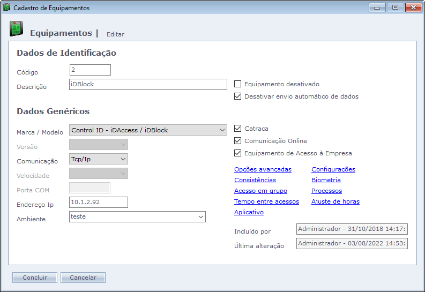Open the Biometria link
This screenshot has height=292, width=425.
[326, 180]
